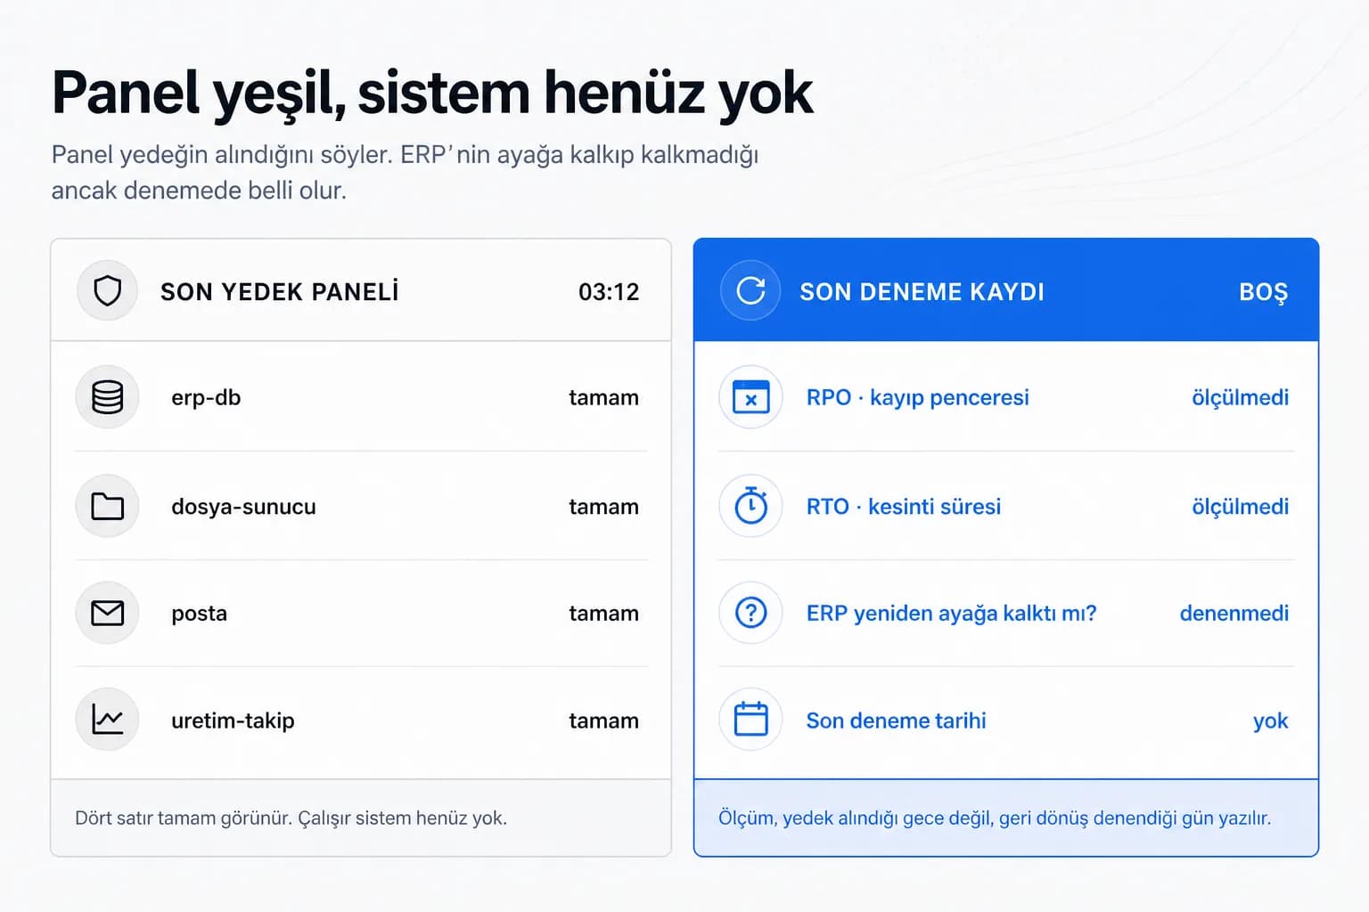Click the refresh icon in SON DENEME KAYDI header

(750, 290)
